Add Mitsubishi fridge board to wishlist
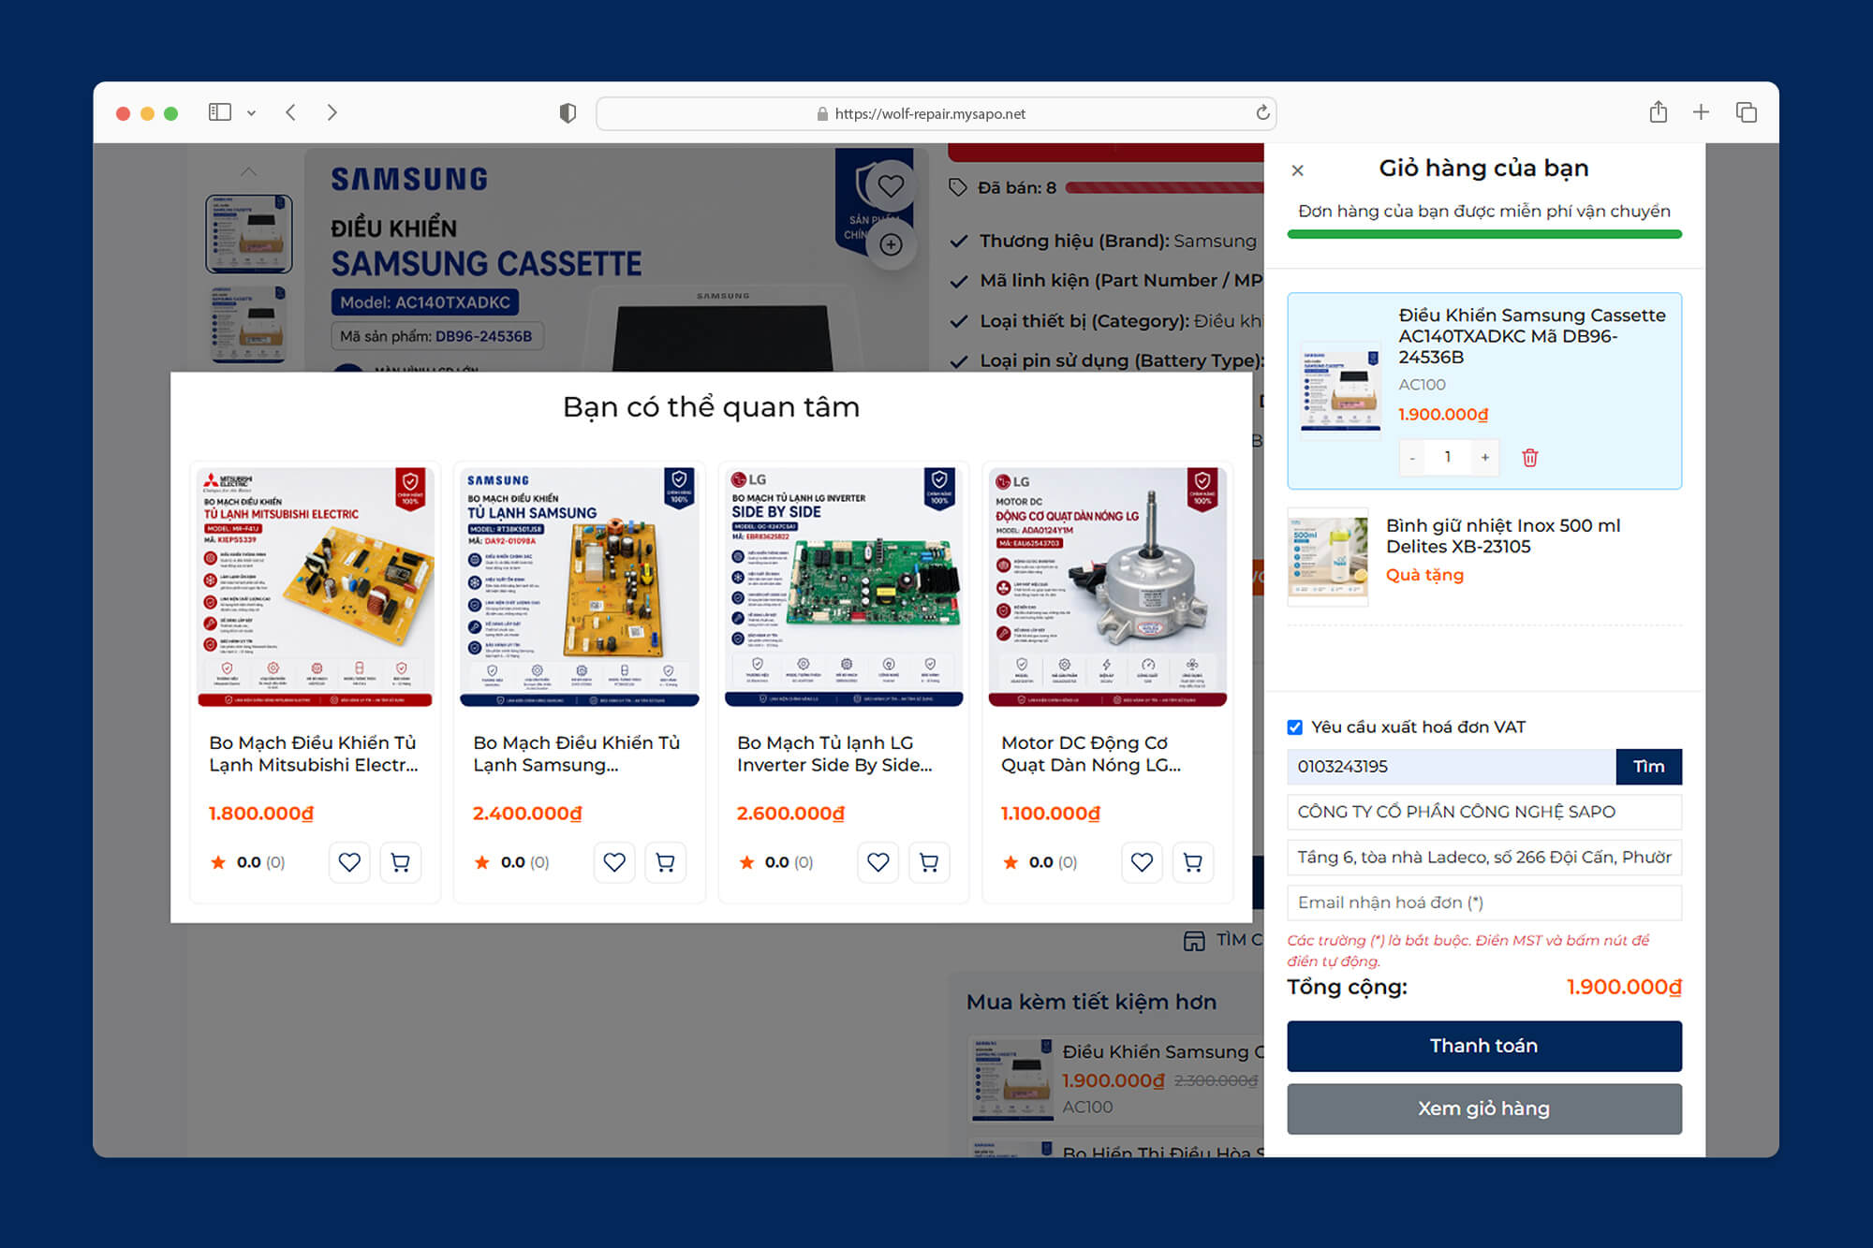This screenshot has width=1873, height=1248. point(349,862)
